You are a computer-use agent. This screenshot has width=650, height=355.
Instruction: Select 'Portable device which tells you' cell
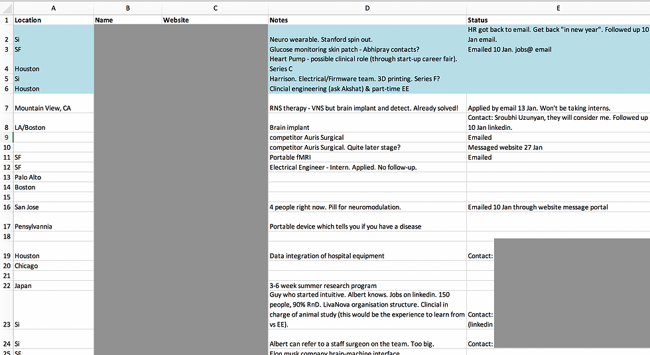[367, 221]
